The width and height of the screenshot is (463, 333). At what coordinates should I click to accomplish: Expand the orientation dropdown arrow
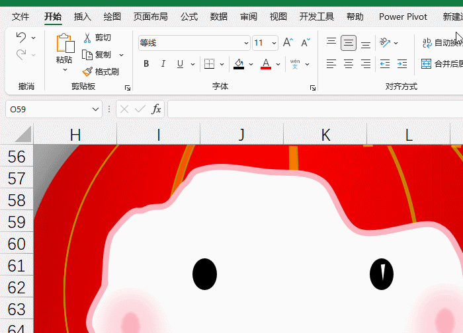[396, 43]
